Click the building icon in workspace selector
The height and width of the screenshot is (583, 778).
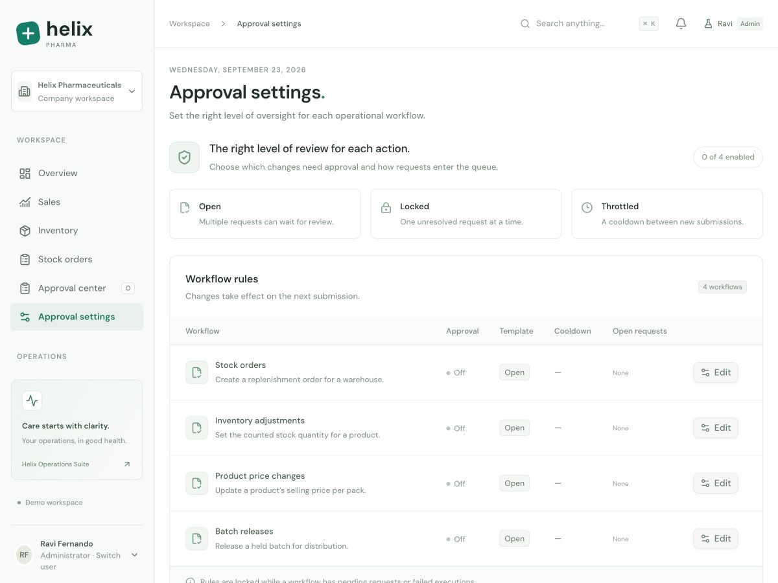25,91
